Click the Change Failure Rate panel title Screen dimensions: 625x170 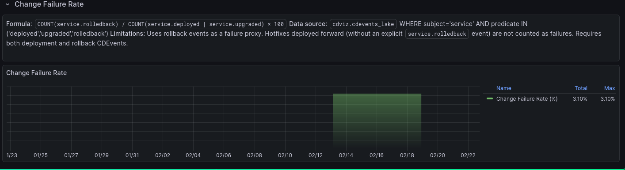coord(36,73)
